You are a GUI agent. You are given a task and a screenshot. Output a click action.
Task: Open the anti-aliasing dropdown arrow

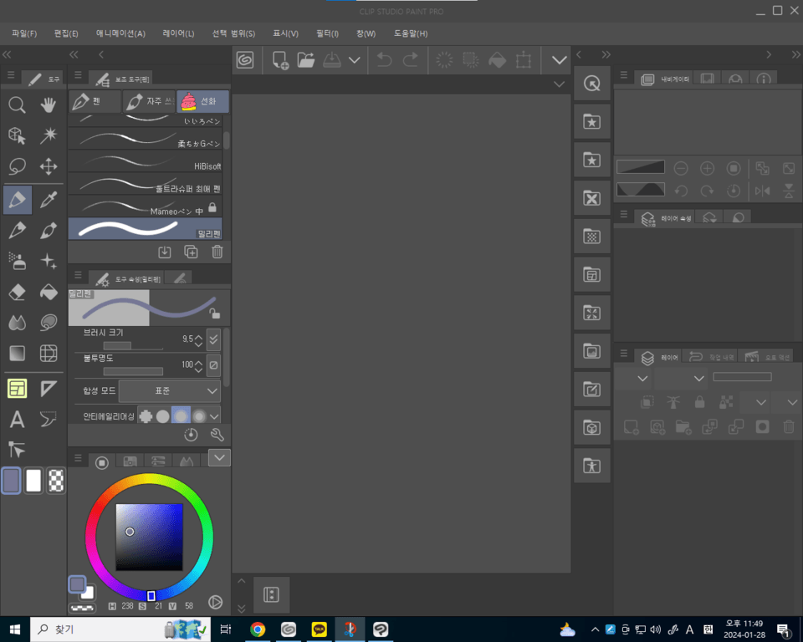pyautogui.click(x=214, y=416)
